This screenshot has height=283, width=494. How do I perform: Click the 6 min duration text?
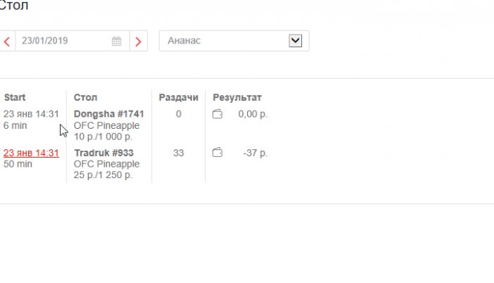pos(15,125)
